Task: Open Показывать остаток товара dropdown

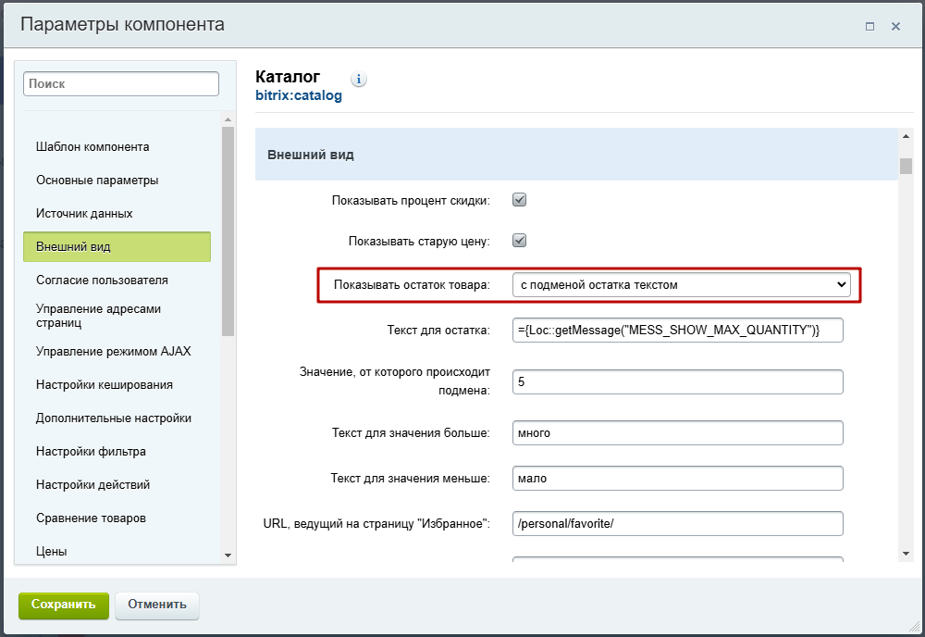Action: click(682, 284)
